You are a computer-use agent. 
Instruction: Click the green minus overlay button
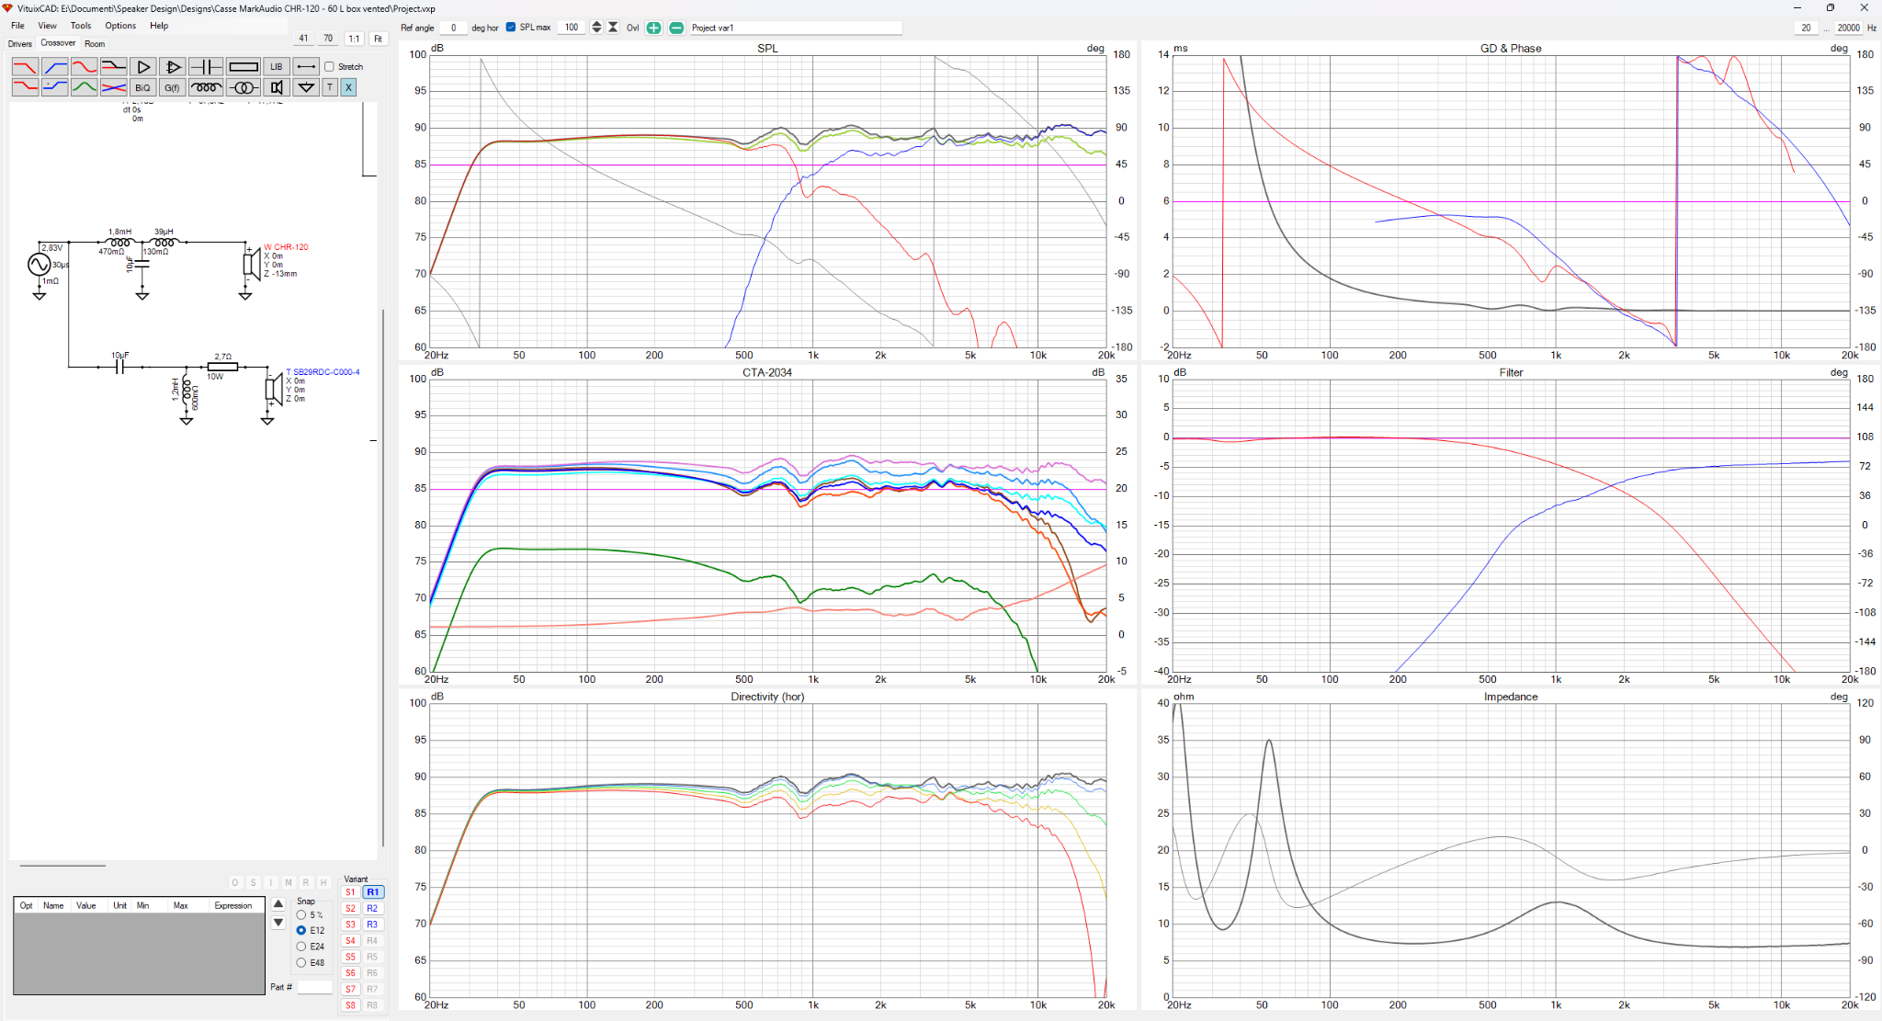(676, 28)
